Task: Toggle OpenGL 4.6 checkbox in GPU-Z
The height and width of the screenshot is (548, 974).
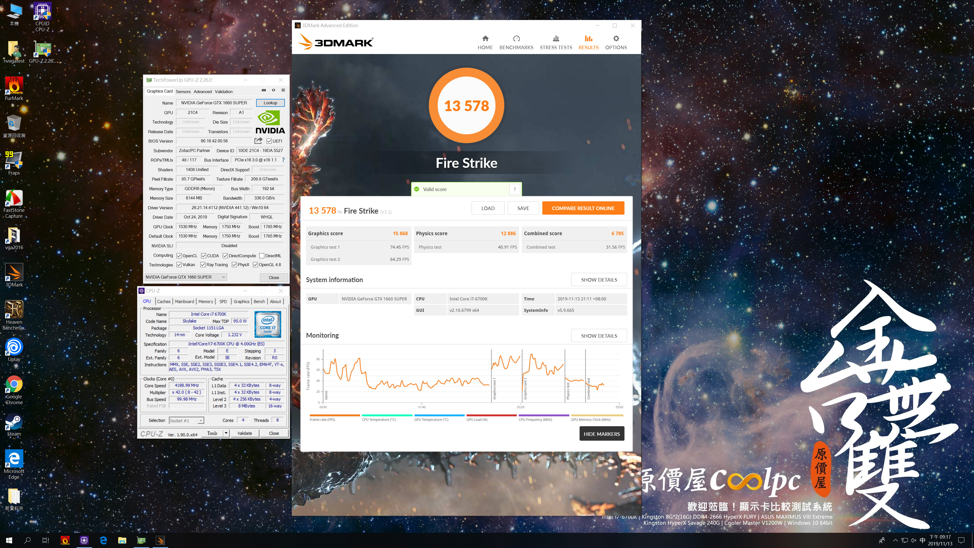Action: pyautogui.click(x=255, y=265)
